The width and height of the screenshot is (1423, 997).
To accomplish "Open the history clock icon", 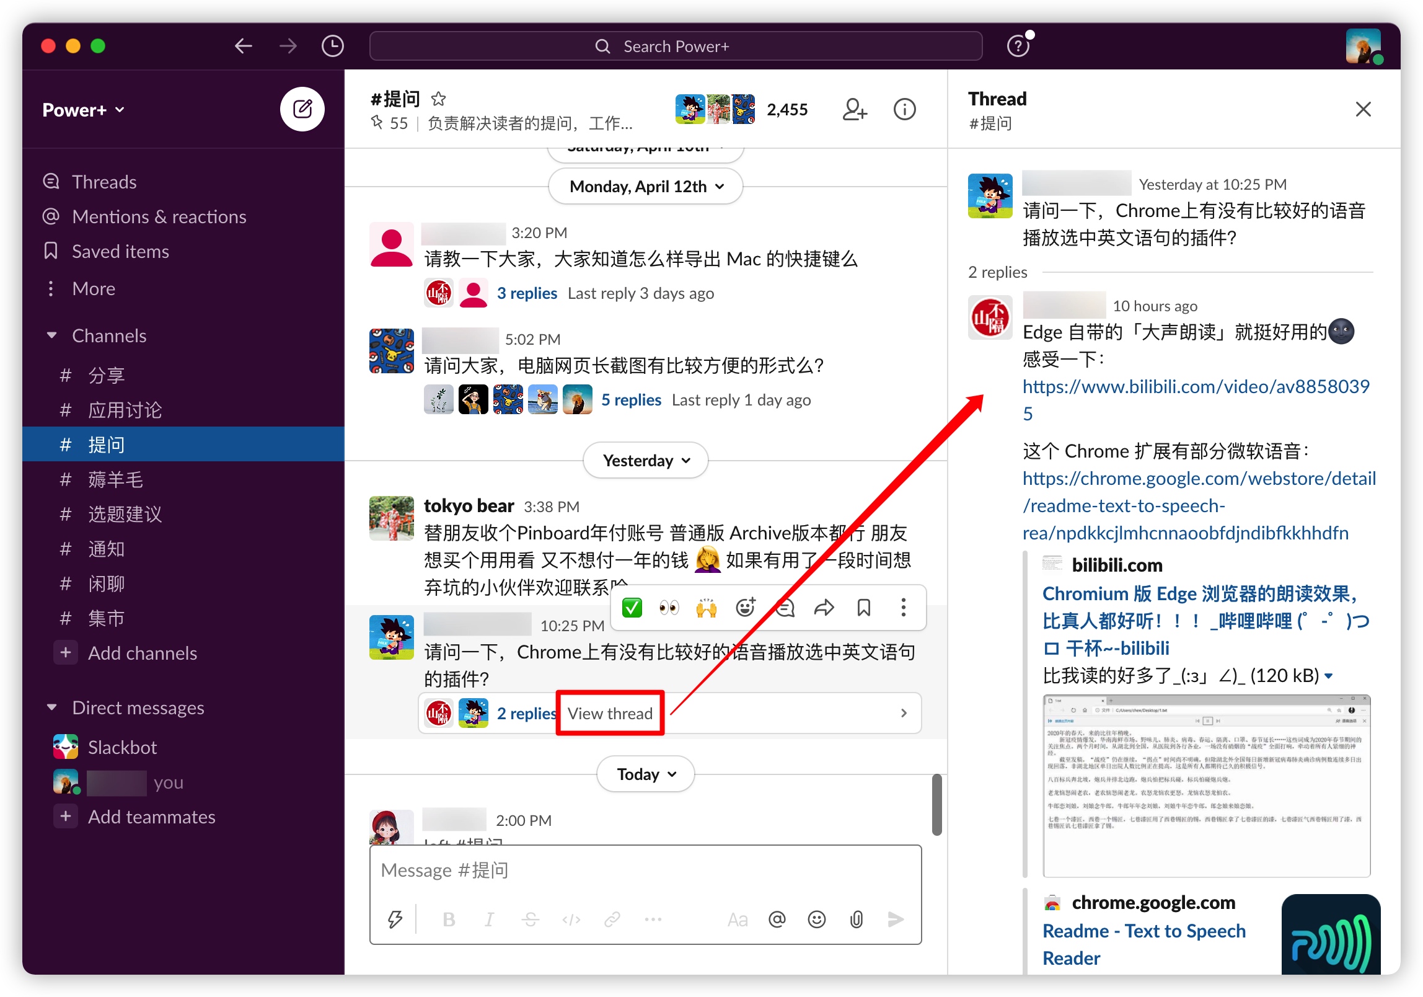I will 333,46.
